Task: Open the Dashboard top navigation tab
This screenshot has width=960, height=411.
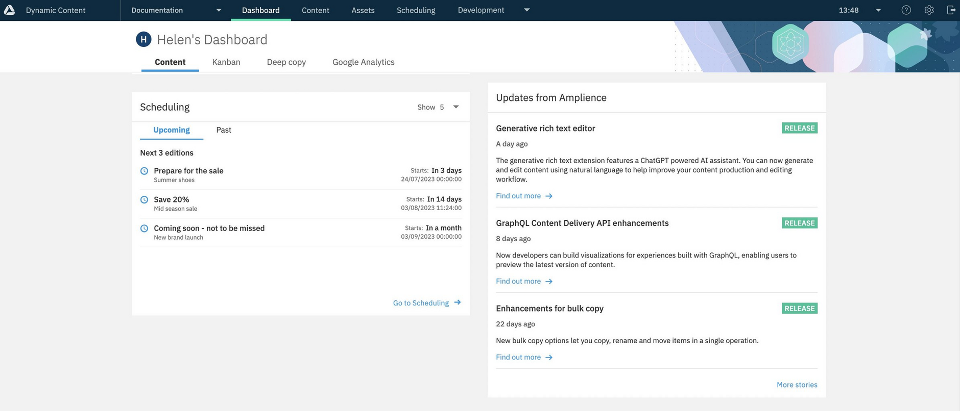Action: coord(261,10)
